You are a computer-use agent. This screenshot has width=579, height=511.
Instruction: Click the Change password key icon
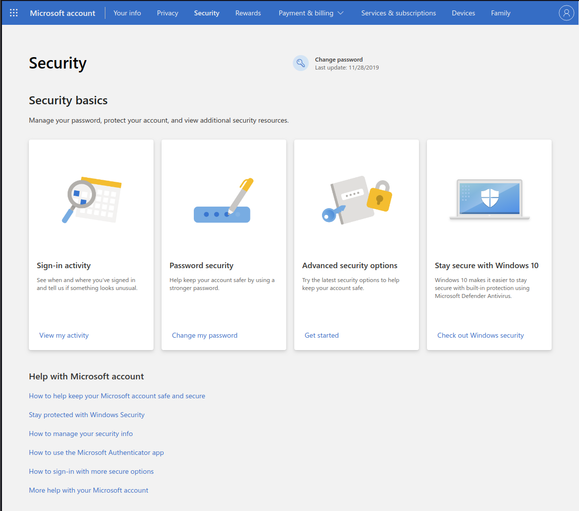click(301, 63)
